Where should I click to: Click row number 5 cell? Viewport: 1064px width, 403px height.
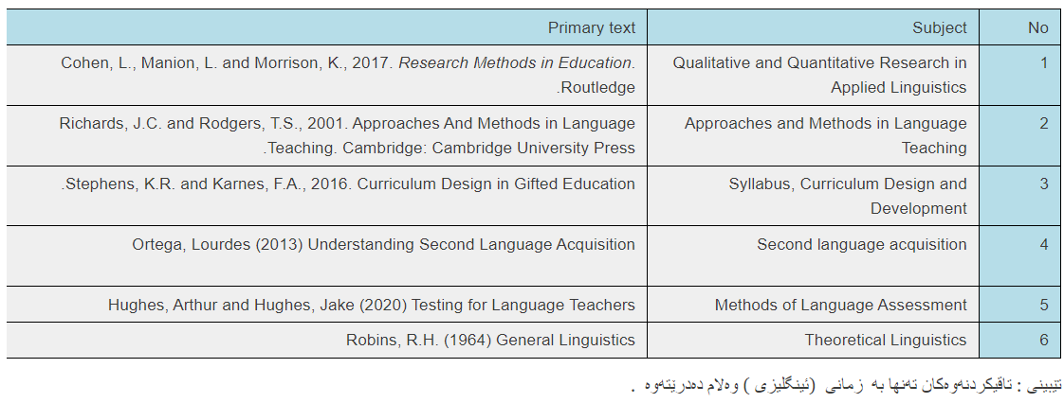point(1019,304)
